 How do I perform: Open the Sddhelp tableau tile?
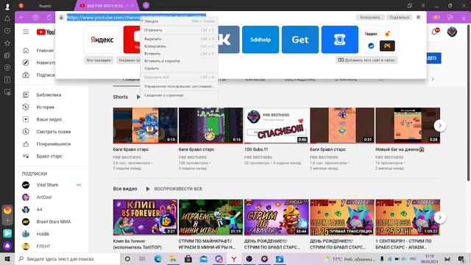click(x=261, y=40)
